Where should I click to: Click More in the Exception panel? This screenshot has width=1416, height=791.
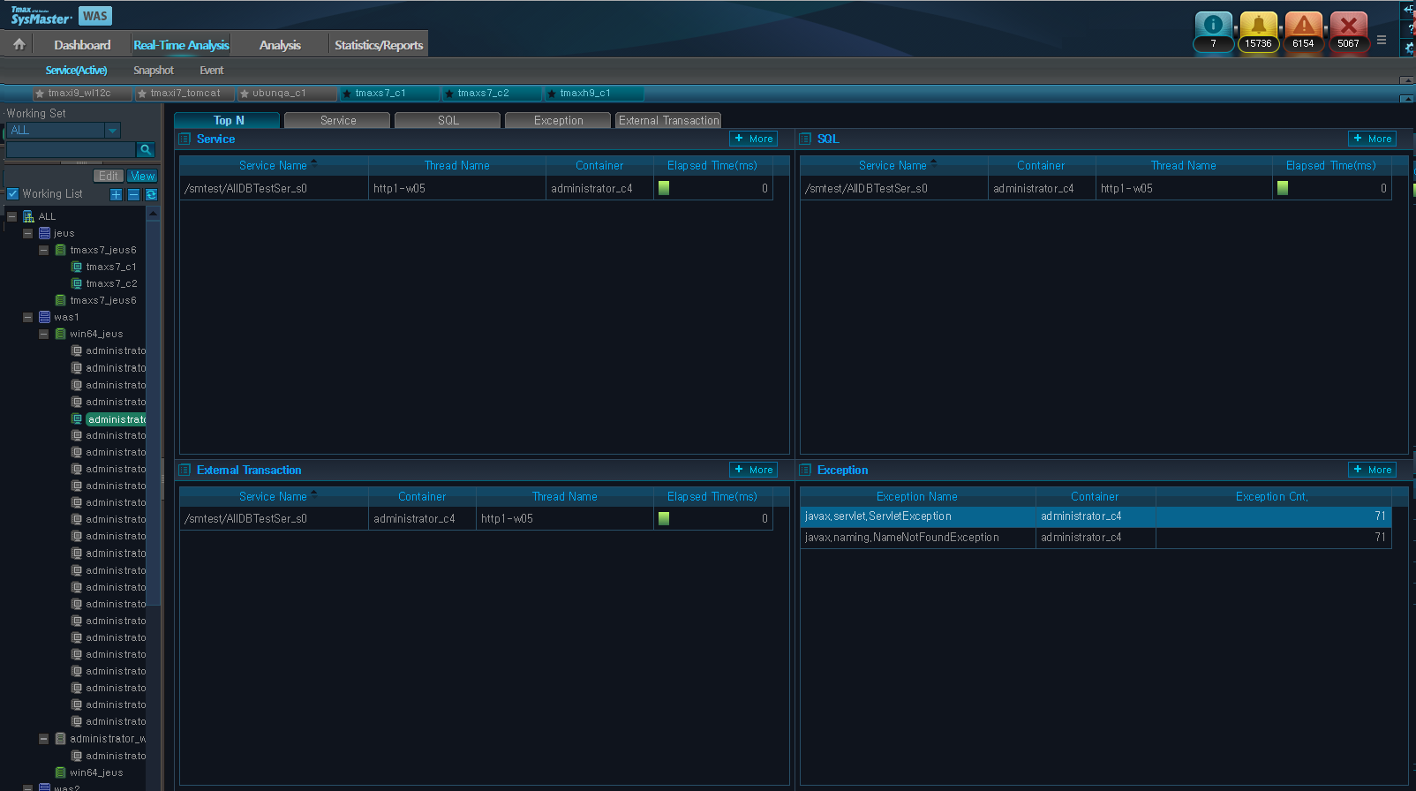[x=1373, y=470]
